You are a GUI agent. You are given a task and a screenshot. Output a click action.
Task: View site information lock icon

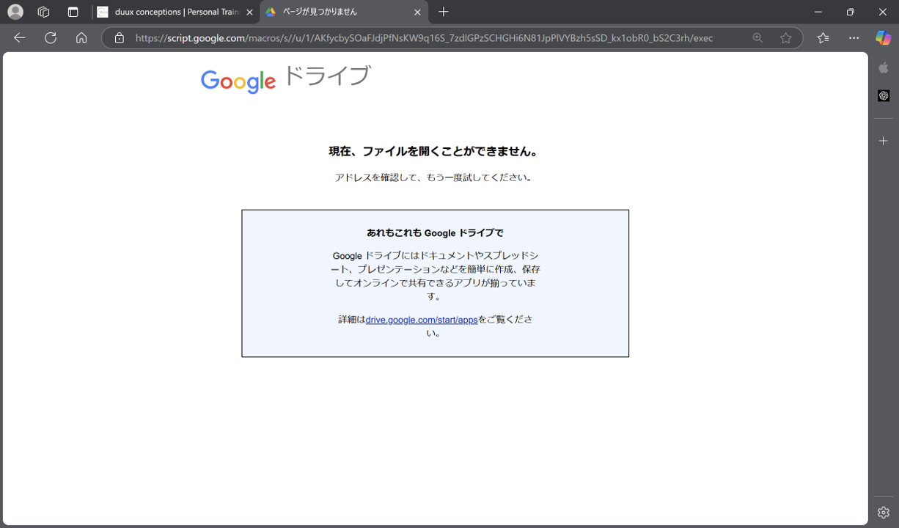pyautogui.click(x=120, y=38)
